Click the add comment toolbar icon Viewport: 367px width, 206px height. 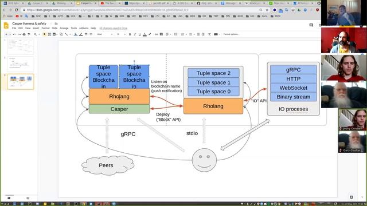pos(161,34)
